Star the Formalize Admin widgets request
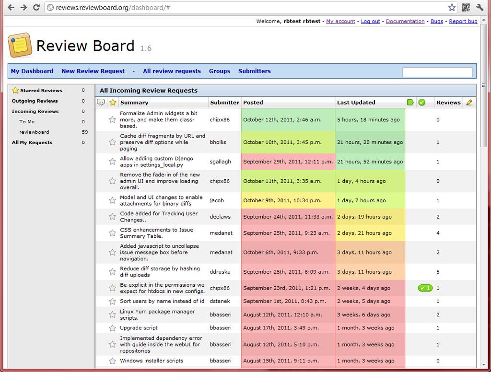This screenshot has height=372, width=491. point(112,119)
